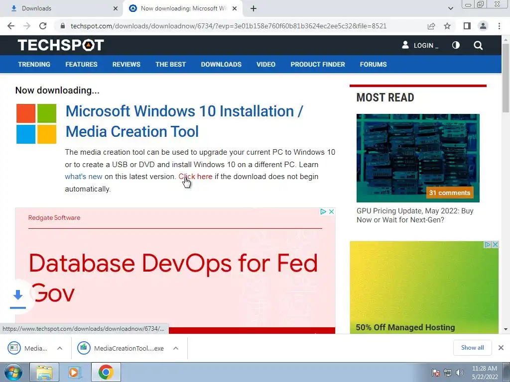Screen dimensions: 510x382
Task: Open the browser side panel icon
Action: (467, 26)
